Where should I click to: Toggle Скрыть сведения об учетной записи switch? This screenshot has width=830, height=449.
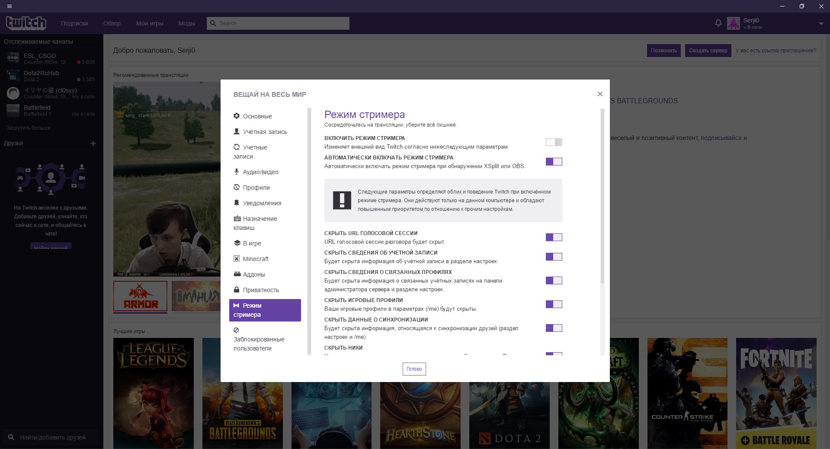tap(554, 257)
